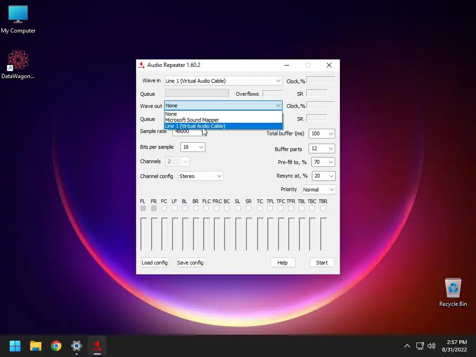This screenshot has height=357, width=476.
Task: Open Google Chrome from taskbar
Action: point(56,346)
